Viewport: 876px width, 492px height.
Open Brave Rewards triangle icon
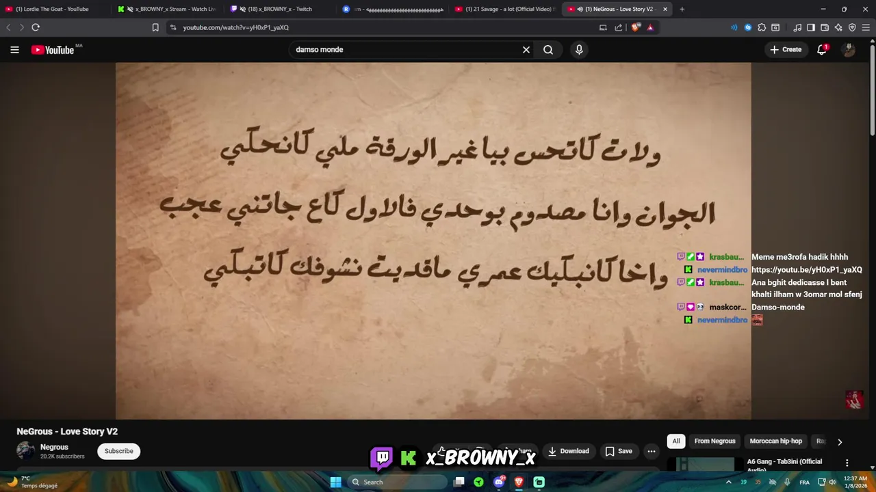tap(650, 27)
